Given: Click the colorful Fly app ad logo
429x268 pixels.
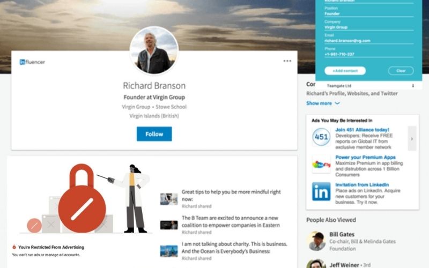Looking at the screenshot, I should 321,165.
